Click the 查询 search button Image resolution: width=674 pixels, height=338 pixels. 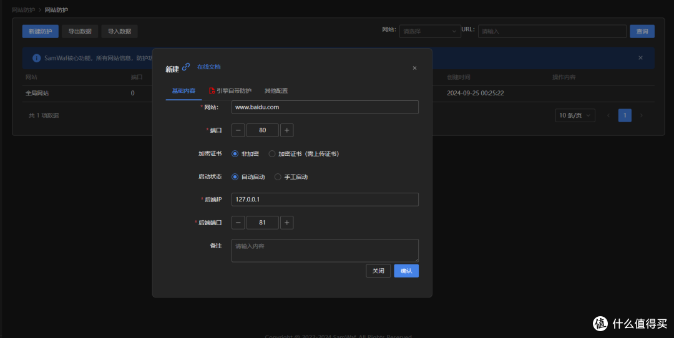coord(642,31)
